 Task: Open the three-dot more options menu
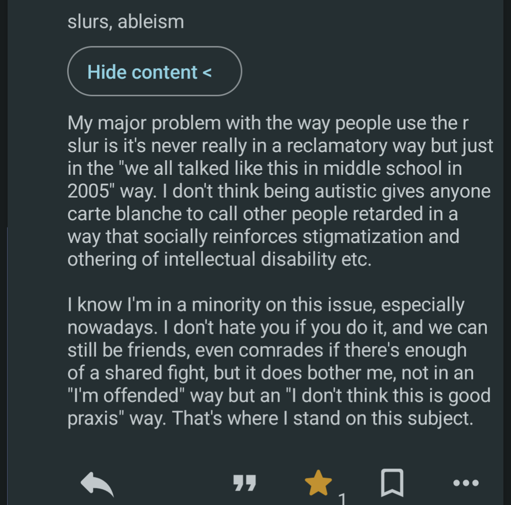pyautogui.click(x=466, y=483)
